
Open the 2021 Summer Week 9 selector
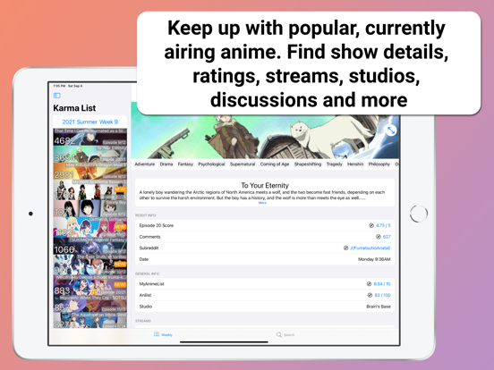pyautogui.click(x=90, y=122)
